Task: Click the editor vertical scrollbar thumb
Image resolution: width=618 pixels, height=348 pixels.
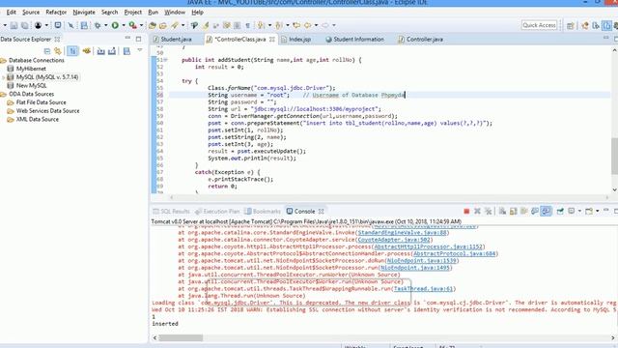Action: coord(614,156)
